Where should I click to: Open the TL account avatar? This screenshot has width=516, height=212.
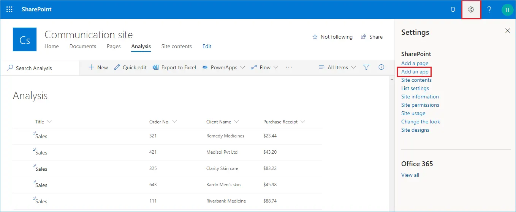coord(507,10)
